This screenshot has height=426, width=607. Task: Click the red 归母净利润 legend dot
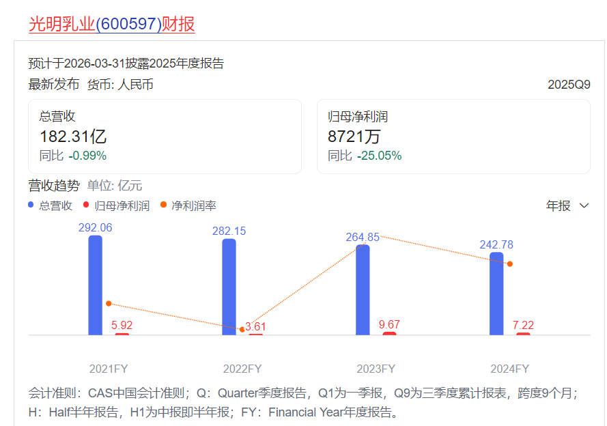tap(86, 205)
